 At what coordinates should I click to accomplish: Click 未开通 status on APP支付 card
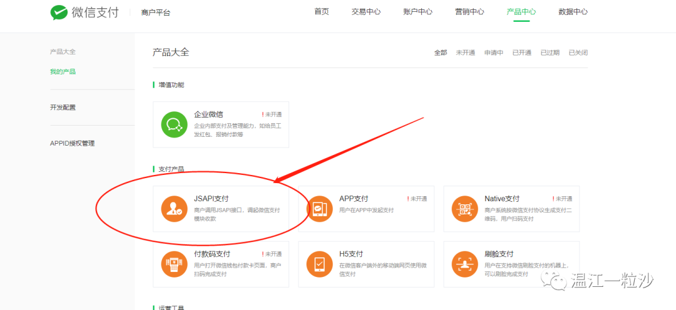pos(417,199)
